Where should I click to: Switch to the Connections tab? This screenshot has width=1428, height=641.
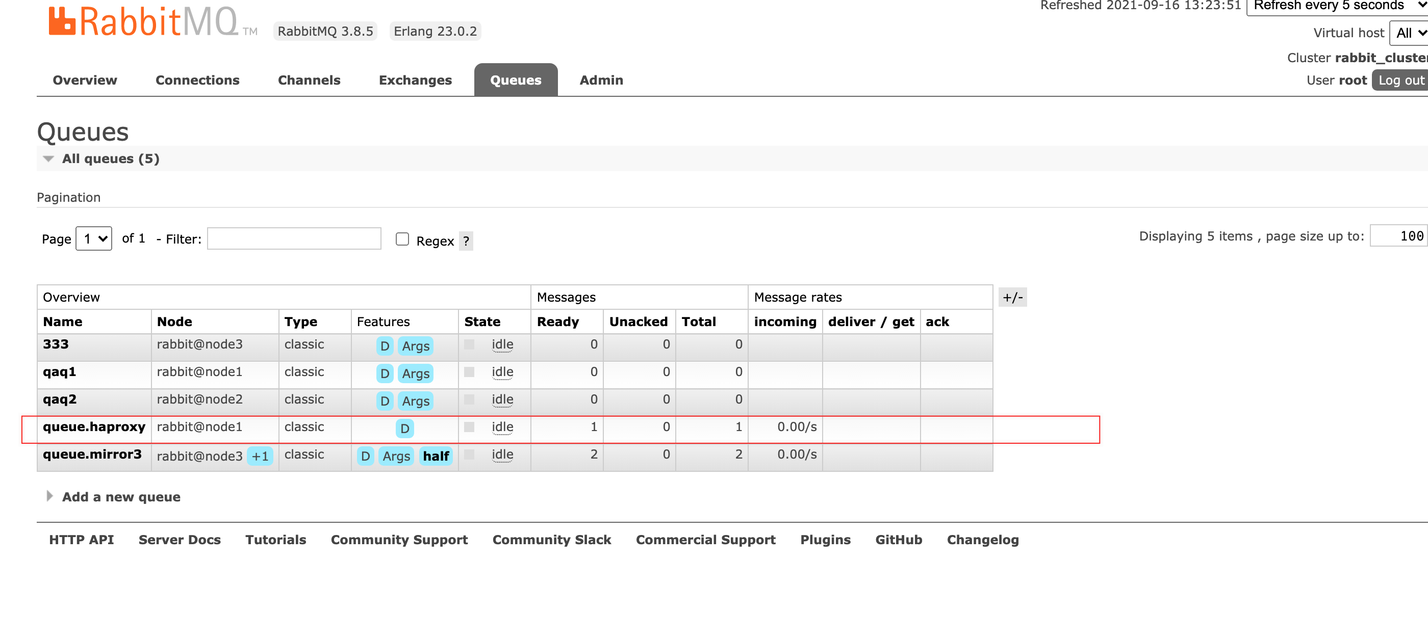[197, 81]
